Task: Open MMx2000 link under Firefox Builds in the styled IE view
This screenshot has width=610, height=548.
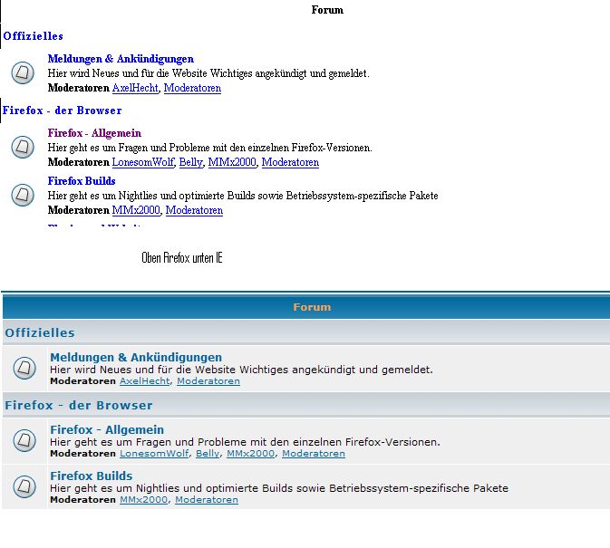Action: click(143, 500)
